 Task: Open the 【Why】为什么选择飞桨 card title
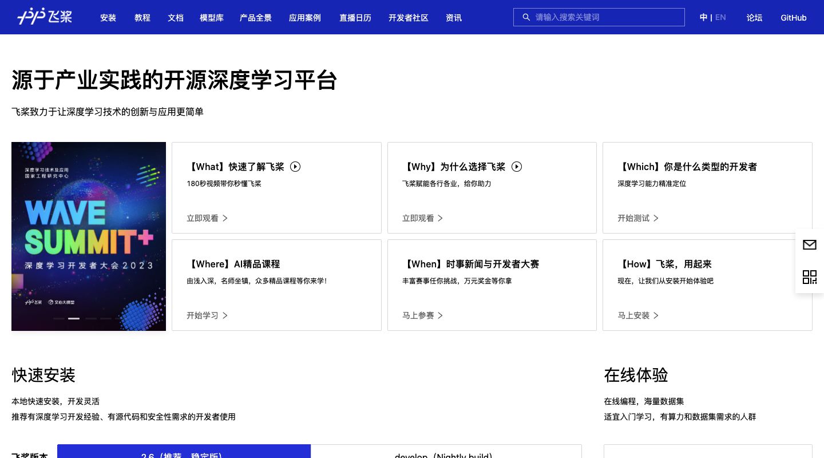454,167
